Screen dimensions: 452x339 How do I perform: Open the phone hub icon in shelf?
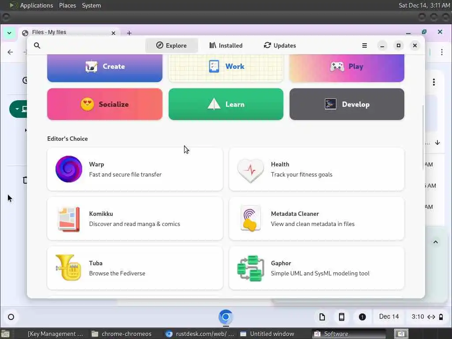pos(341,317)
